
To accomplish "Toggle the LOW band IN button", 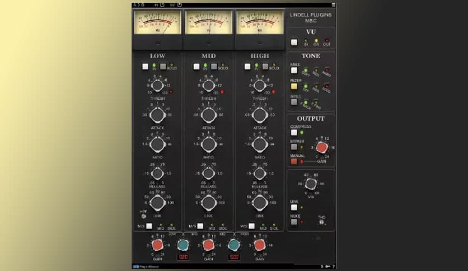I will (x=145, y=66).
